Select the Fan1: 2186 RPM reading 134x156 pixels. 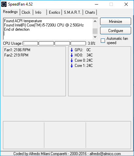(x=17, y=50)
